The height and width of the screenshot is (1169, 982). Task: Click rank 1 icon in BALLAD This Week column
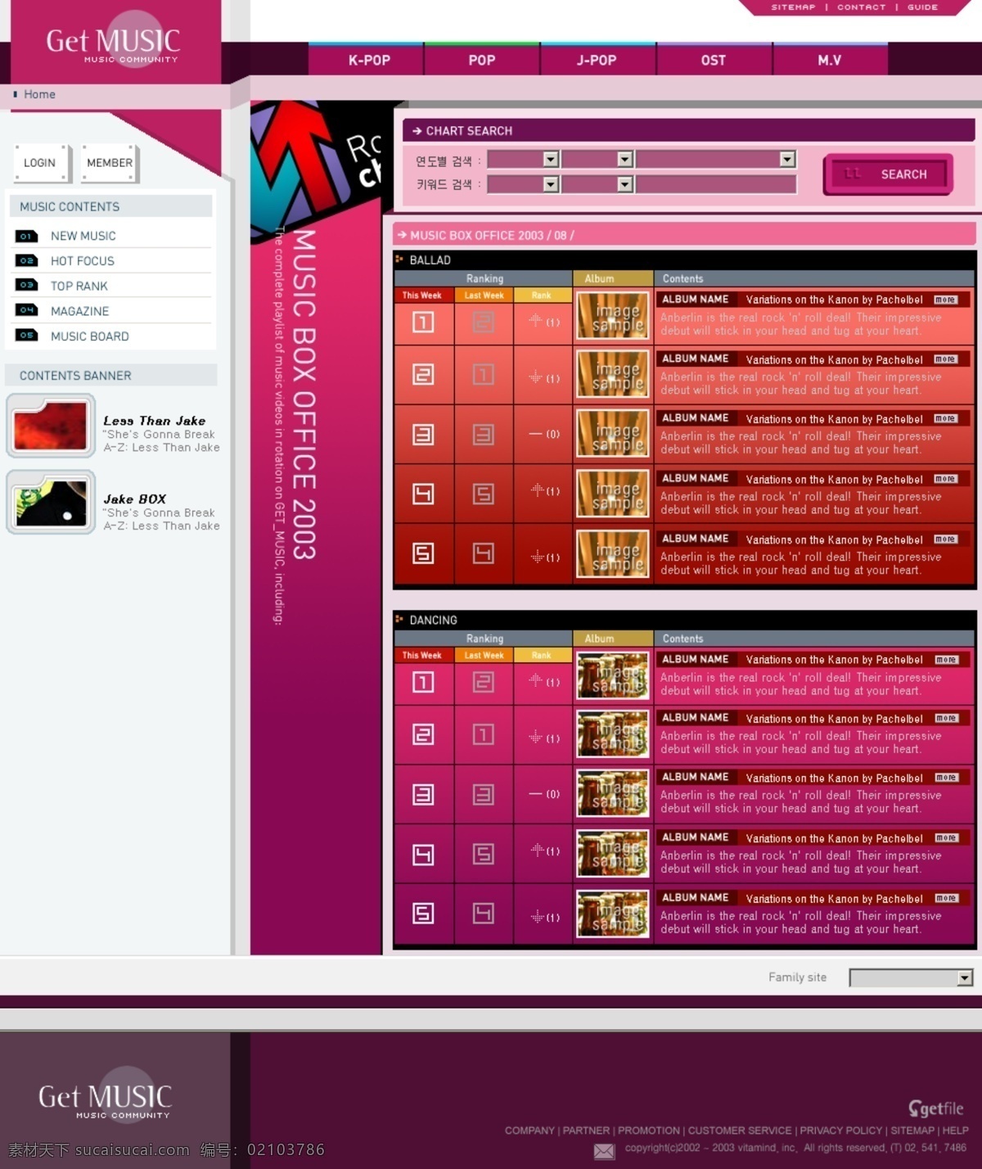423,323
